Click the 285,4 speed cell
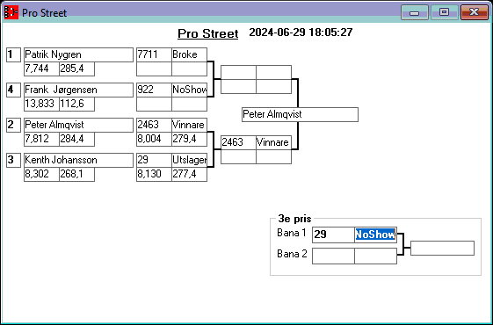Viewport: 493px width, 325px height. (76, 69)
